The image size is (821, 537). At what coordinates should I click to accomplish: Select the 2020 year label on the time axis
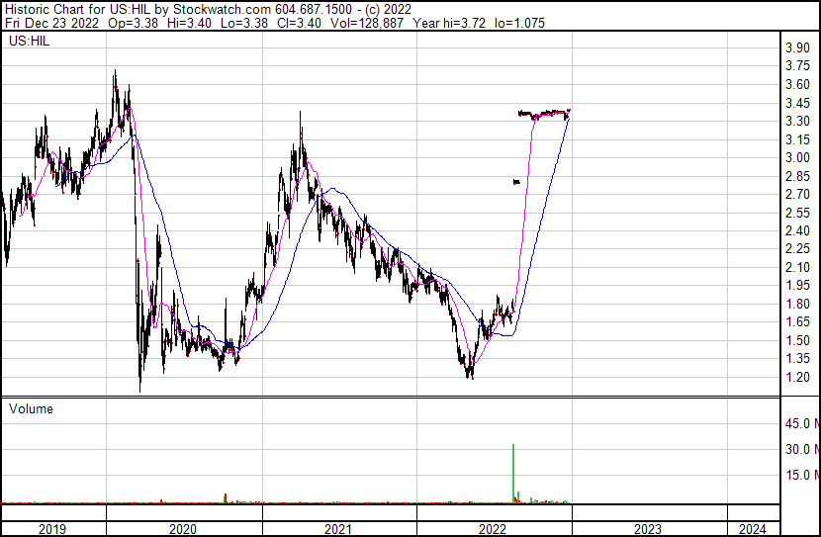point(184,529)
